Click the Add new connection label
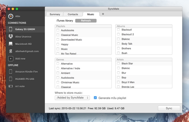Viewport: 189px width, 122px height. 20,59
